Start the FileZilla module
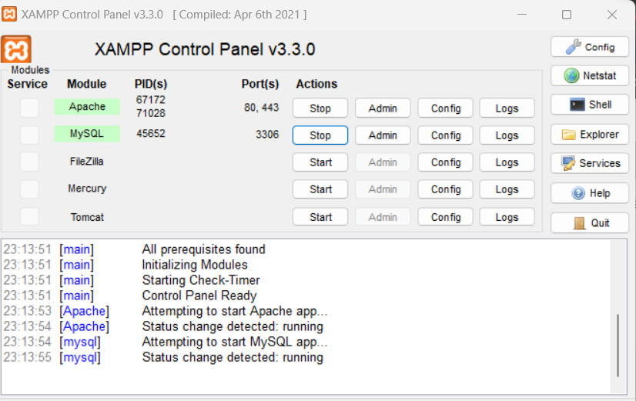The height and width of the screenshot is (401, 636). click(x=320, y=162)
